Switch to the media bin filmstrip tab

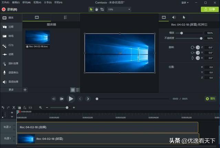coord(37,18)
